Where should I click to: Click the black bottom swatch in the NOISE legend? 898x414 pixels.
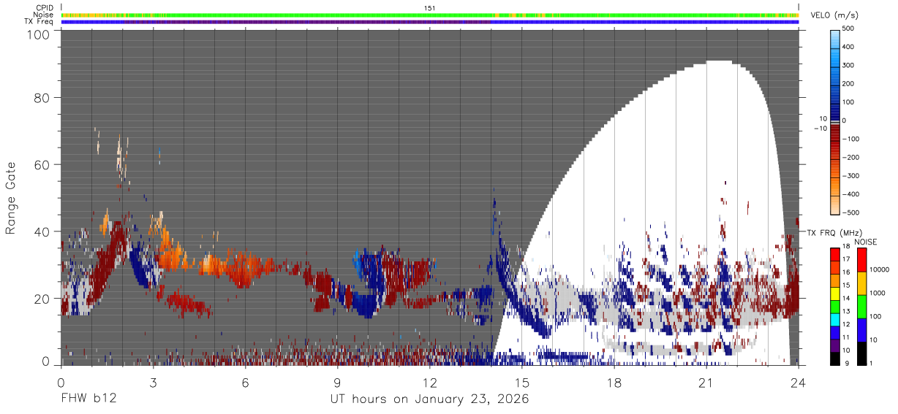pos(862,353)
